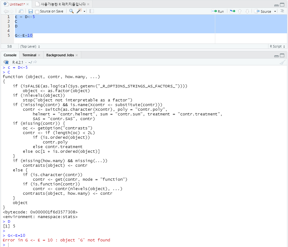Image resolution: width=288 pixels, height=247 pixels.
Task: Compile report notebook icon
Action: pos(92,11)
